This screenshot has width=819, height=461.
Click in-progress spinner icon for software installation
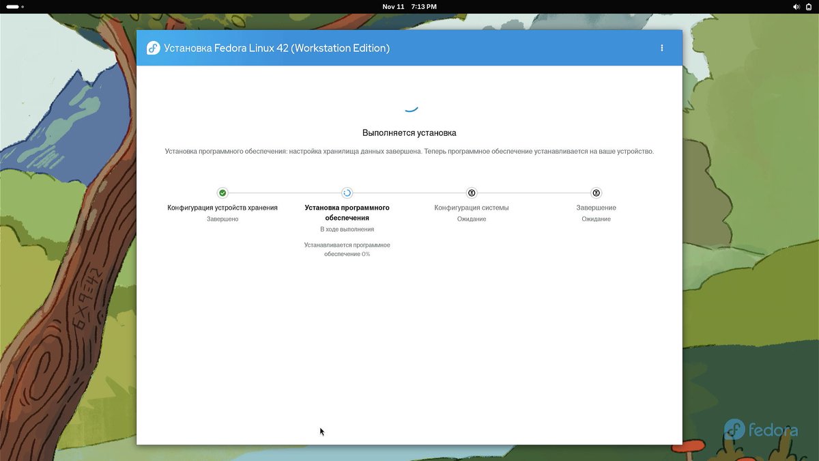click(347, 193)
